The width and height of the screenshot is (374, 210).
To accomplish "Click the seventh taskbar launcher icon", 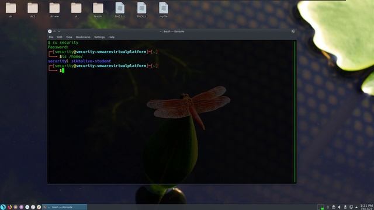I will (x=39, y=207).
